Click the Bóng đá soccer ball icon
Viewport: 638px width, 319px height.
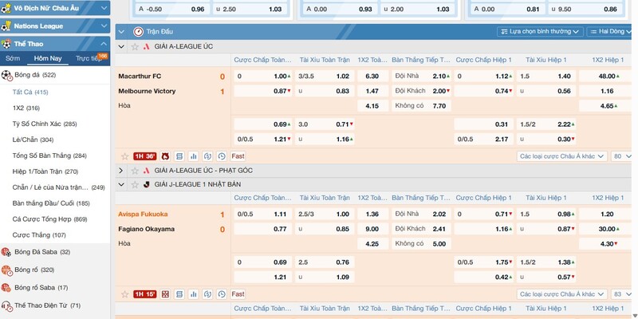(x=7, y=75)
